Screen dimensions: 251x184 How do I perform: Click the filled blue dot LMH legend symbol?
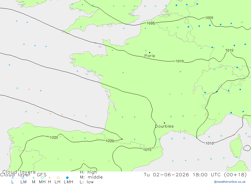coord(67,178)
